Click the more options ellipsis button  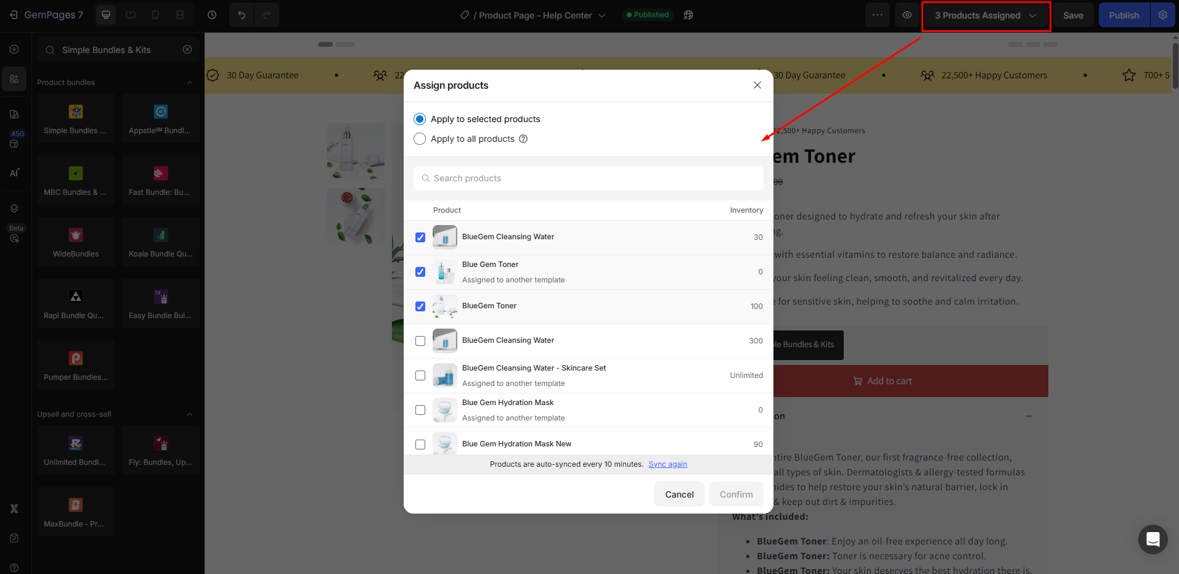click(878, 15)
